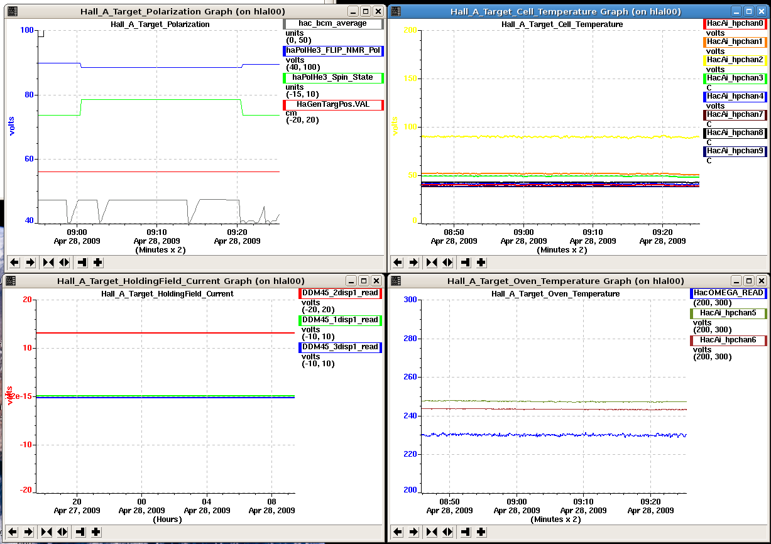The image size is (771, 544).
Task: Click the auto-scroll bar icon in Cell Temperature graph
Action: 466,263
